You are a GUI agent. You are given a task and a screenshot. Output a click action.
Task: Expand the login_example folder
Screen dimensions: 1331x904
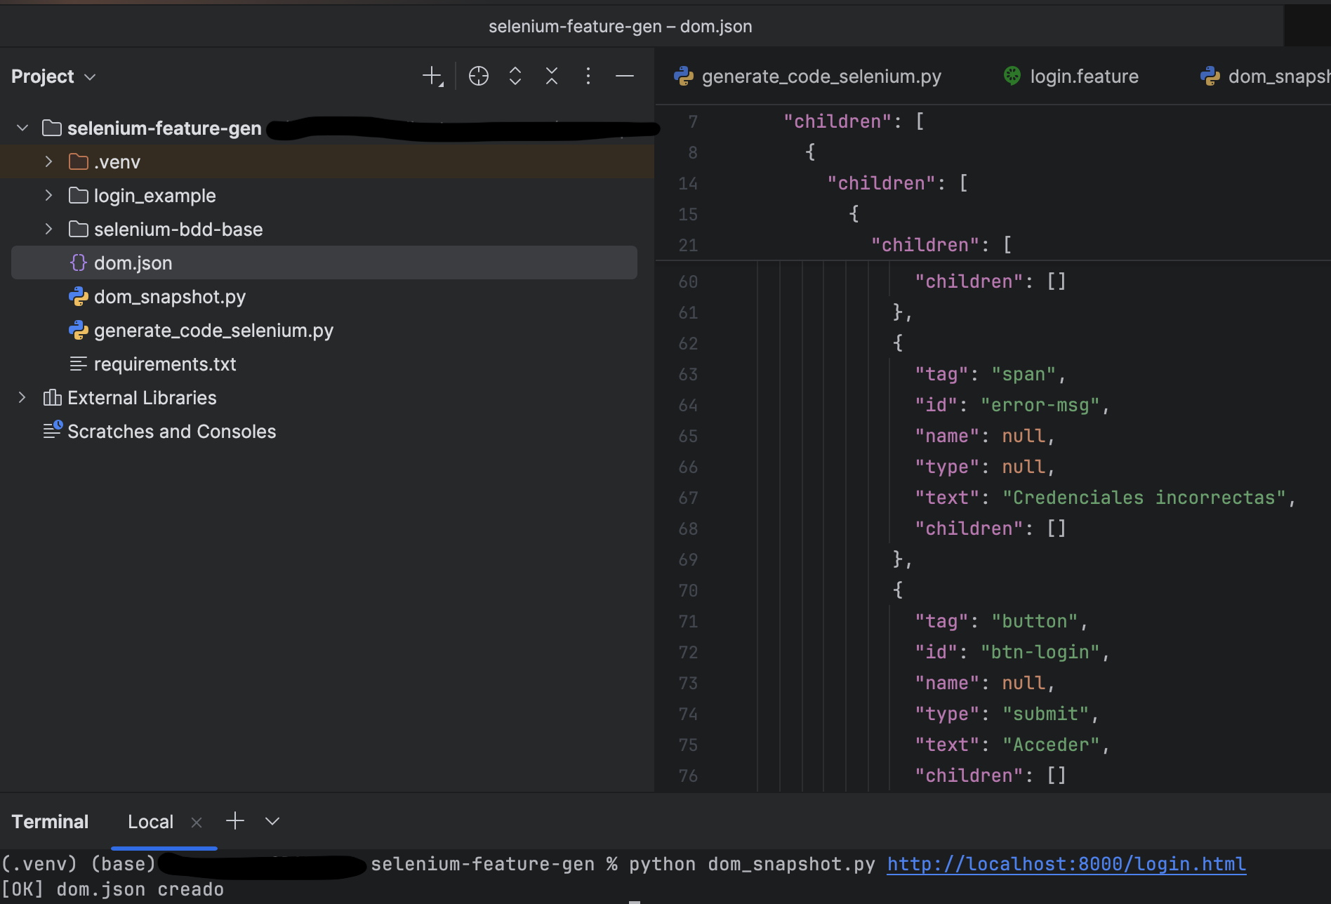pyautogui.click(x=48, y=196)
